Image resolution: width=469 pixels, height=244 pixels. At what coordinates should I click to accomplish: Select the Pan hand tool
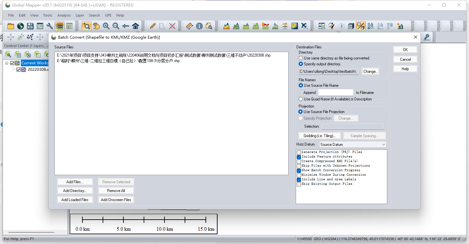click(96, 26)
